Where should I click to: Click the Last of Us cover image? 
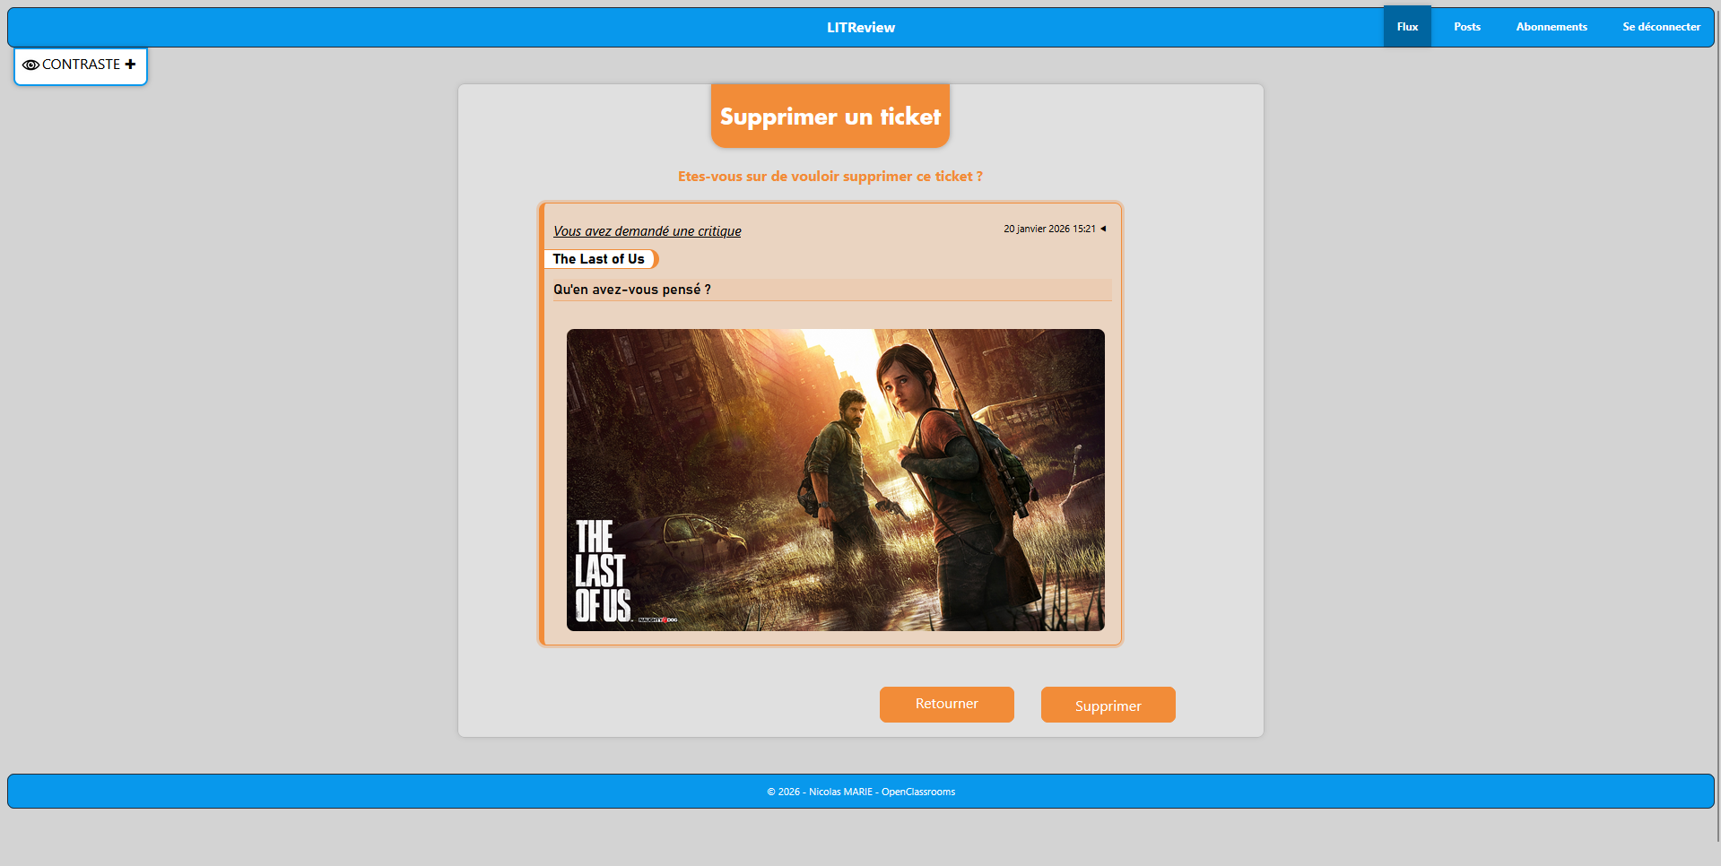(x=835, y=480)
